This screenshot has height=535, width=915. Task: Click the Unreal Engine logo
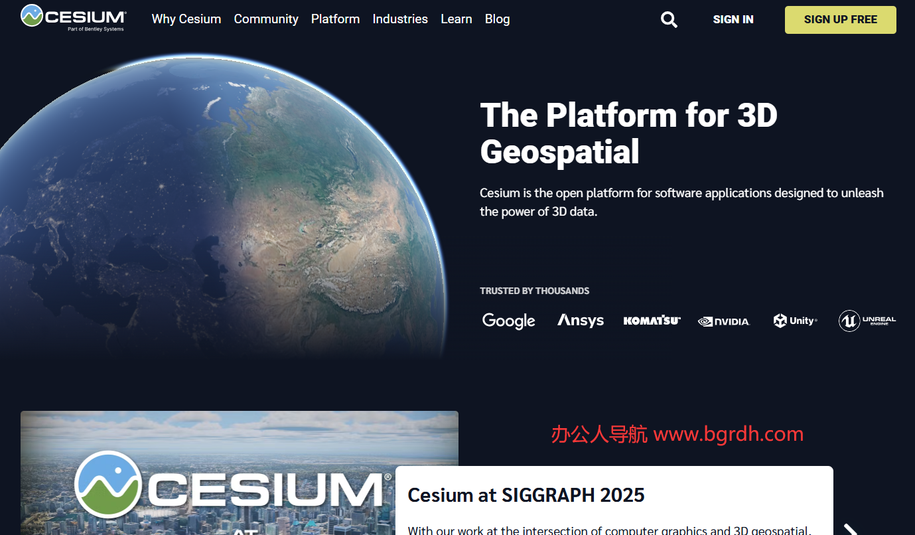[867, 321]
